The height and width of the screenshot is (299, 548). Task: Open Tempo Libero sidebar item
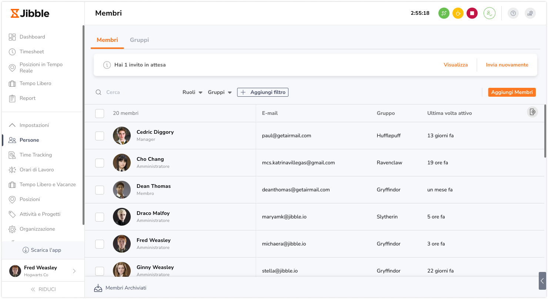[x=35, y=83]
